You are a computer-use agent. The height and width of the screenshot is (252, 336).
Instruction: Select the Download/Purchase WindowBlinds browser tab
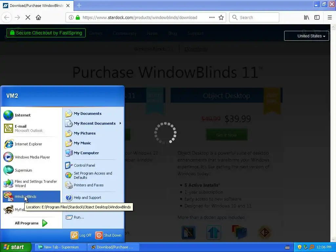pyautogui.click(x=36, y=6)
